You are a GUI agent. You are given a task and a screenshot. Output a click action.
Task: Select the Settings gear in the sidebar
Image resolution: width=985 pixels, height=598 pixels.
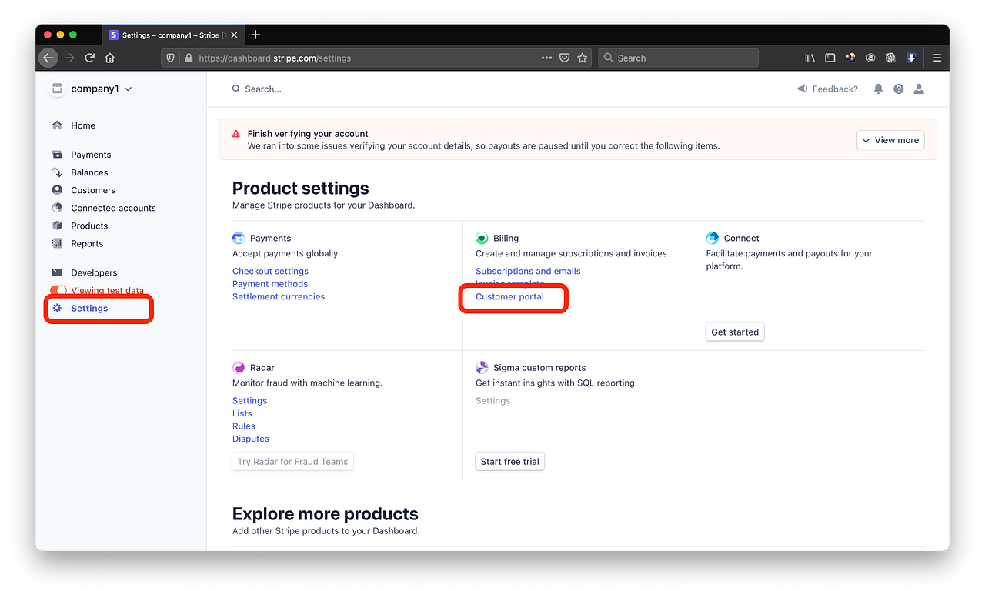56,308
